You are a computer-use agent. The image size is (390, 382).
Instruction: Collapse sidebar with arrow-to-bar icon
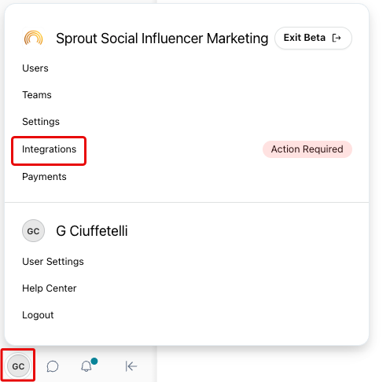click(x=131, y=366)
